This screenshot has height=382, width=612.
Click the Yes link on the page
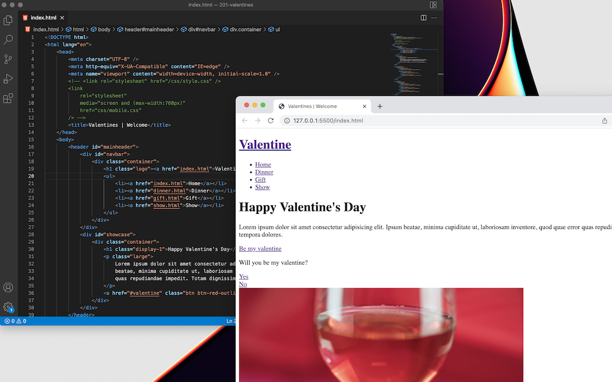pyautogui.click(x=244, y=276)
